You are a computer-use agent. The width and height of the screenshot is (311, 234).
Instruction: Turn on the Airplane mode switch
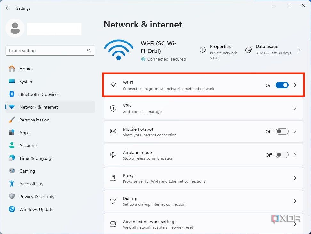point(282,155)
